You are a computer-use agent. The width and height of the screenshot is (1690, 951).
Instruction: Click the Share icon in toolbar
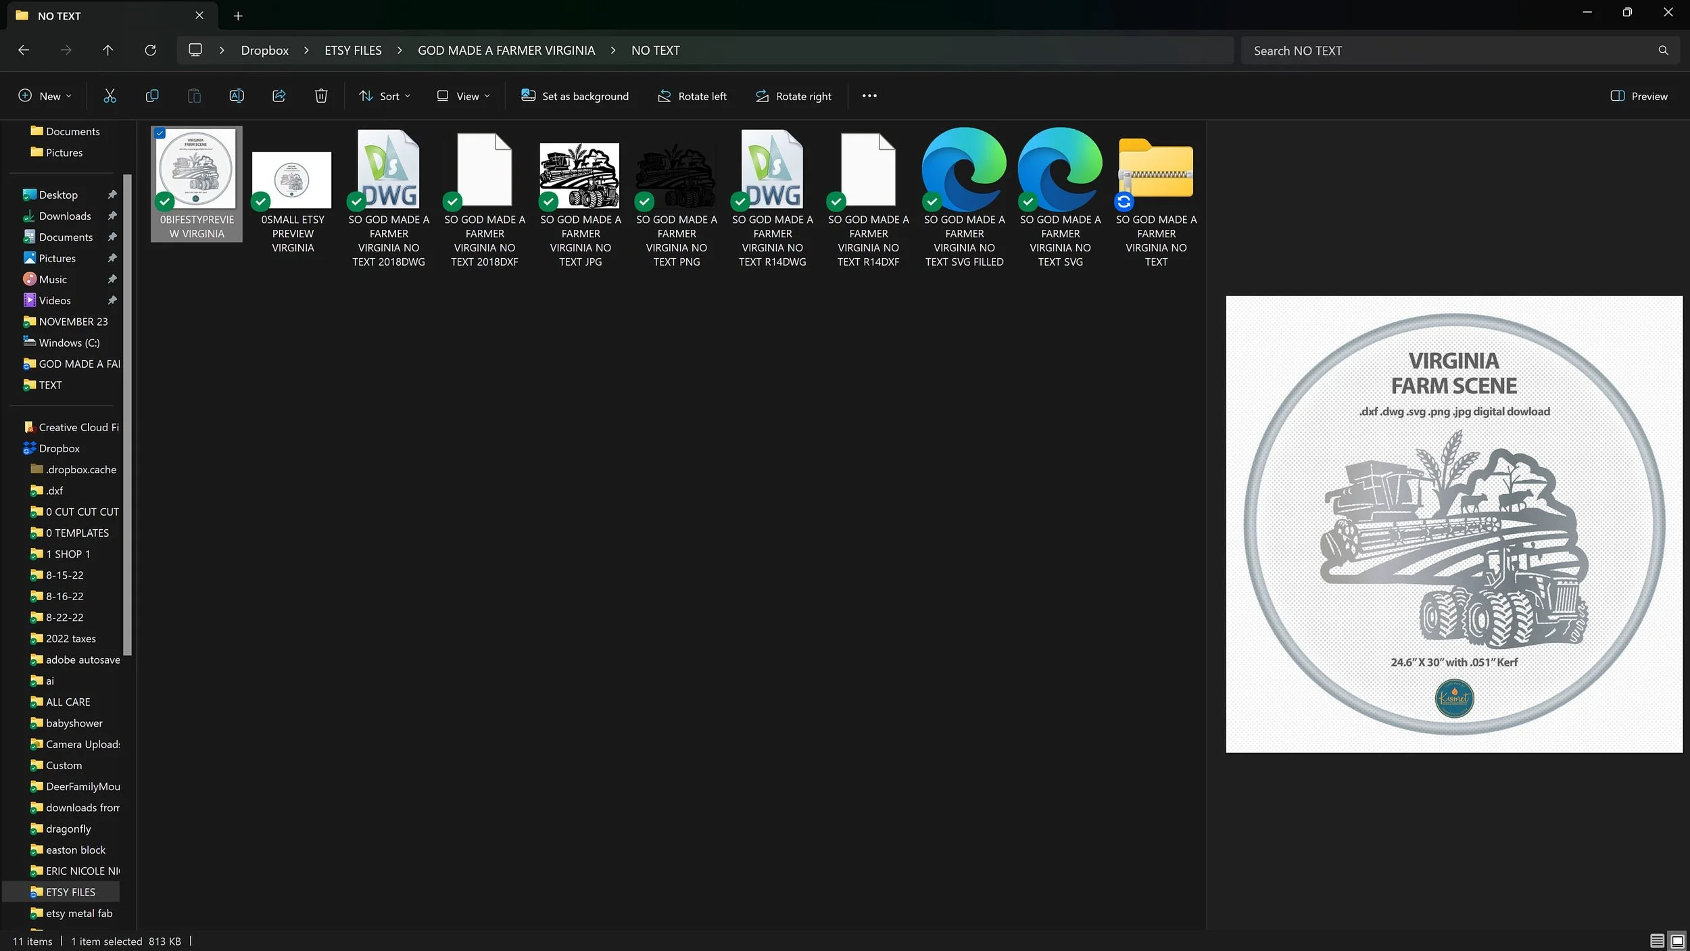(x=279, y=96)
